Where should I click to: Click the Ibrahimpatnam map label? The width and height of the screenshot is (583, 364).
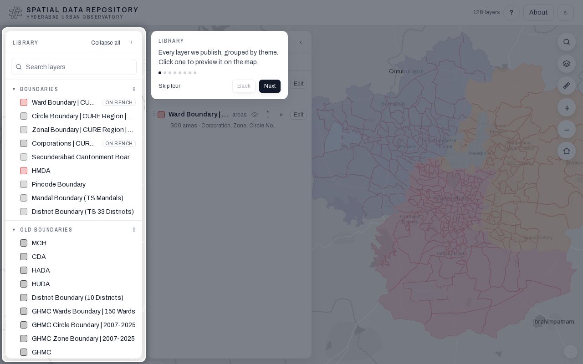point(553,322)
